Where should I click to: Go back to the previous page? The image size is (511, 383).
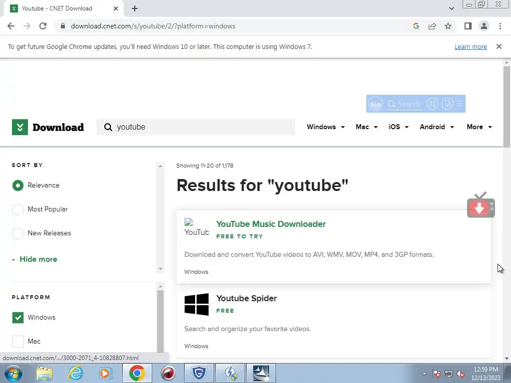click(11, 26)
